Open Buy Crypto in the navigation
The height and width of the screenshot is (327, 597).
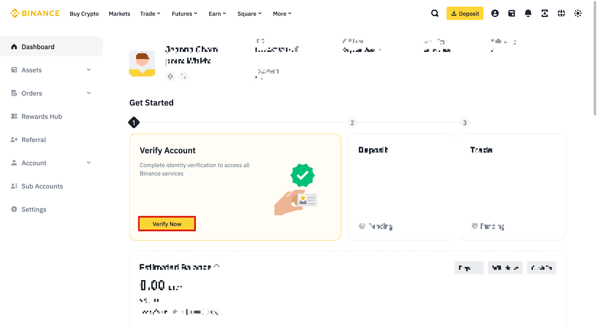[x=84, y=14]
